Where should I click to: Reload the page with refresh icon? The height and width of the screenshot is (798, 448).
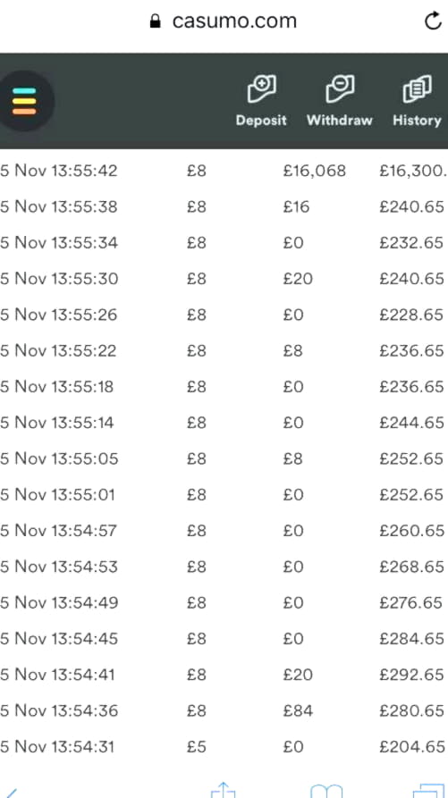433,21
